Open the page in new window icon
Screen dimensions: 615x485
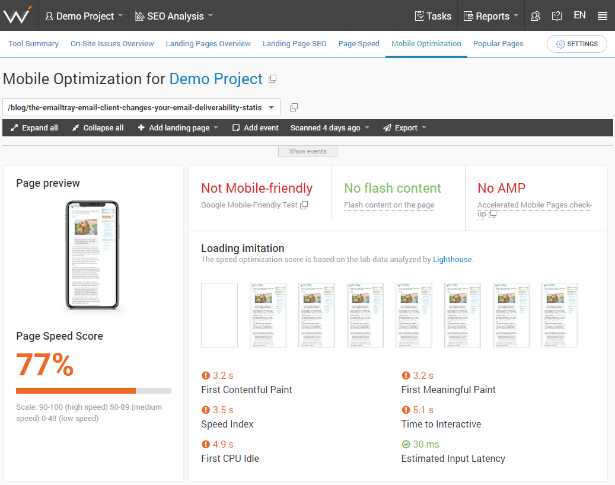click(294, 107)
